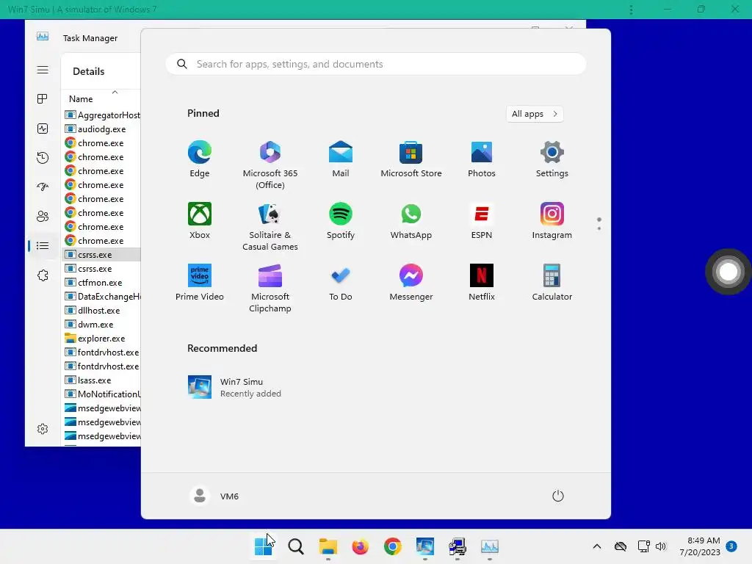This screenshot has width=752, height=564.
Task: Open Task Manager Processes page icon
Action: 43,99
